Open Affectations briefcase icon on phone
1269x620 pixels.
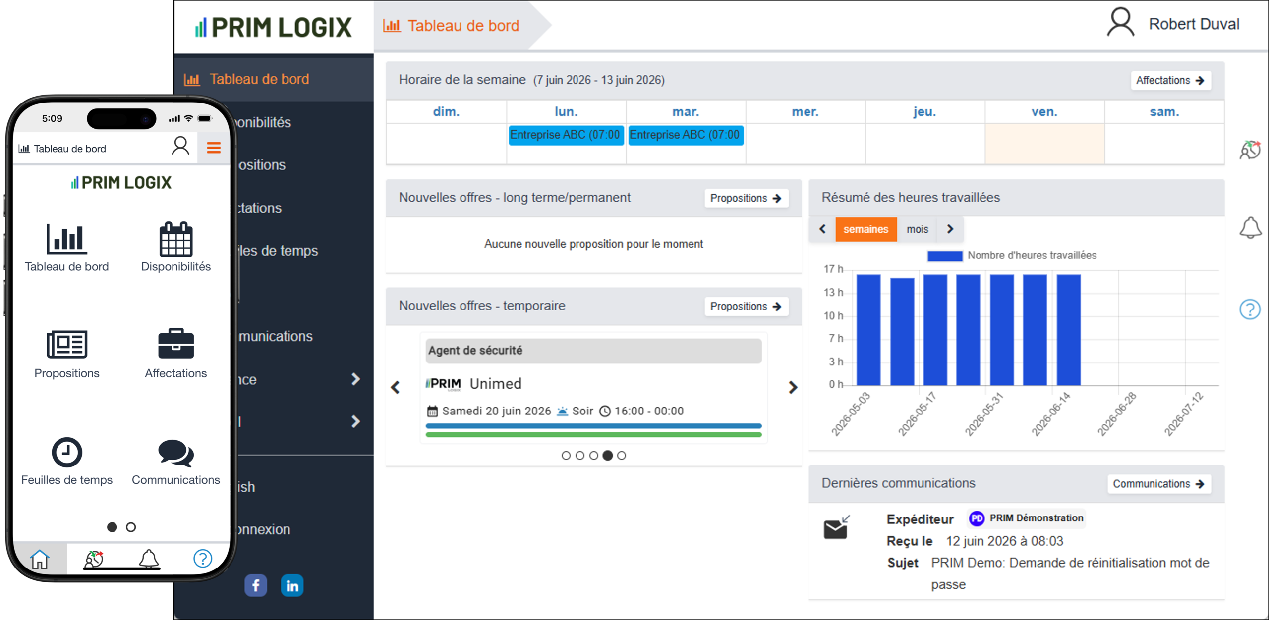click(175, 343)
